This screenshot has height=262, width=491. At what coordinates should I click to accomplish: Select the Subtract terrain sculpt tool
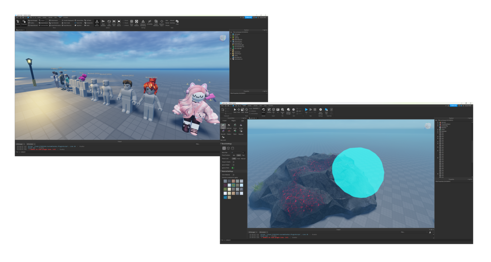(228, 126)
